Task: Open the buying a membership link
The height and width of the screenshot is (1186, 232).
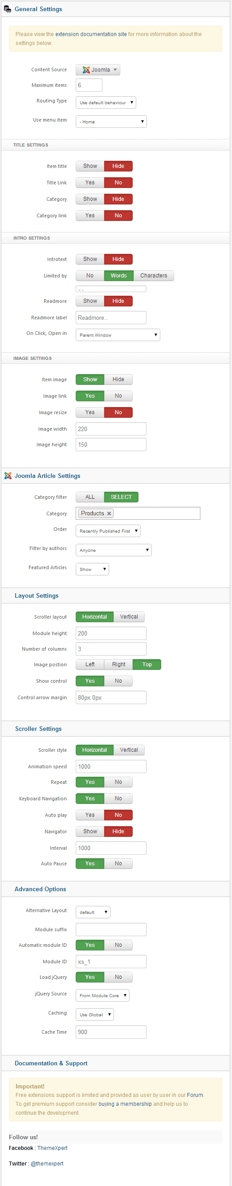Action: point(125,1104)
